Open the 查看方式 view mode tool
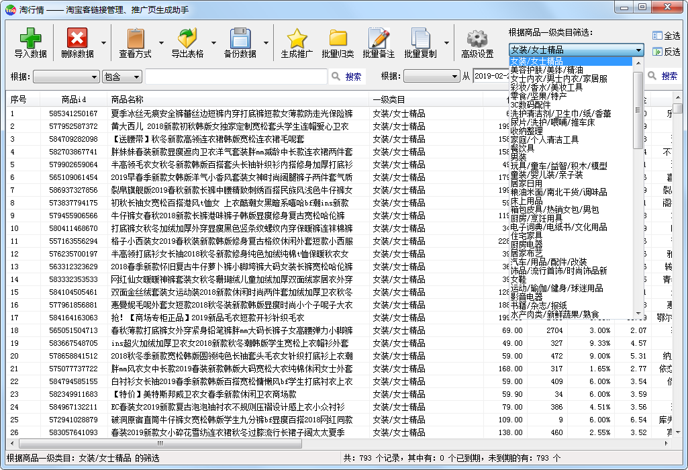This screenshot has width=688, height=470. point(135,43)
